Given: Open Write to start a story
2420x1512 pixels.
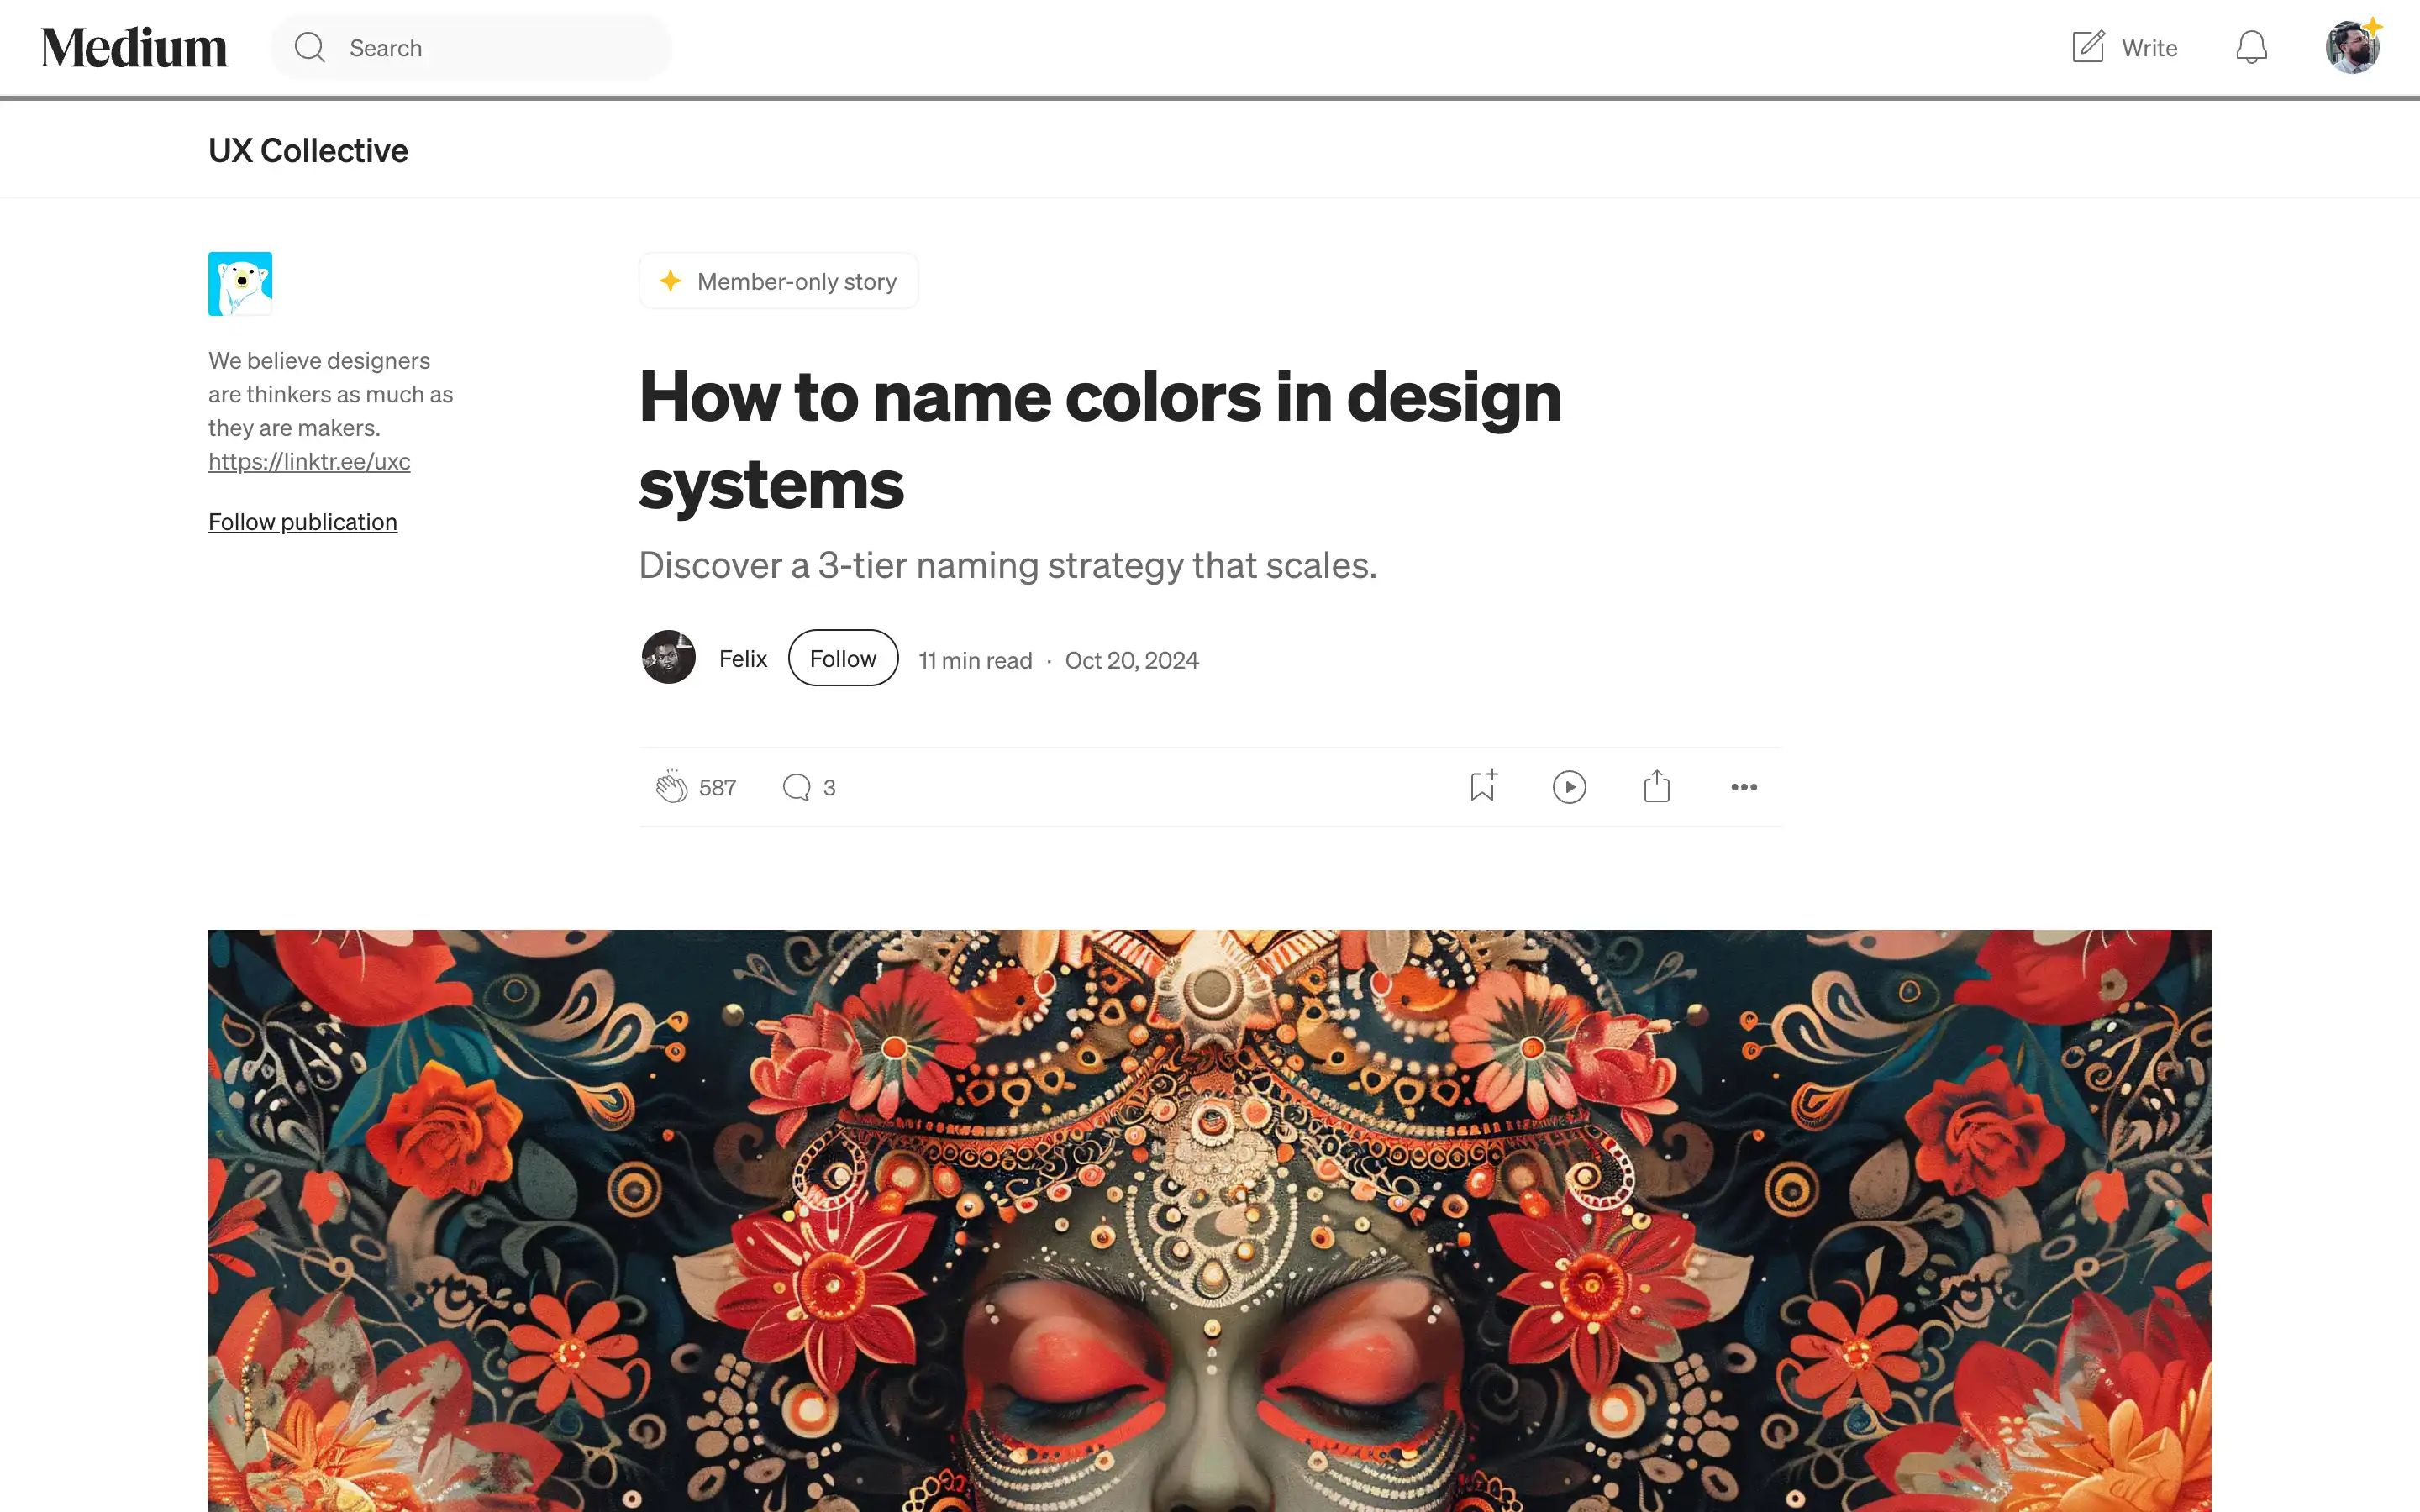Looking at the screenshot, I should coord(2124,48).
